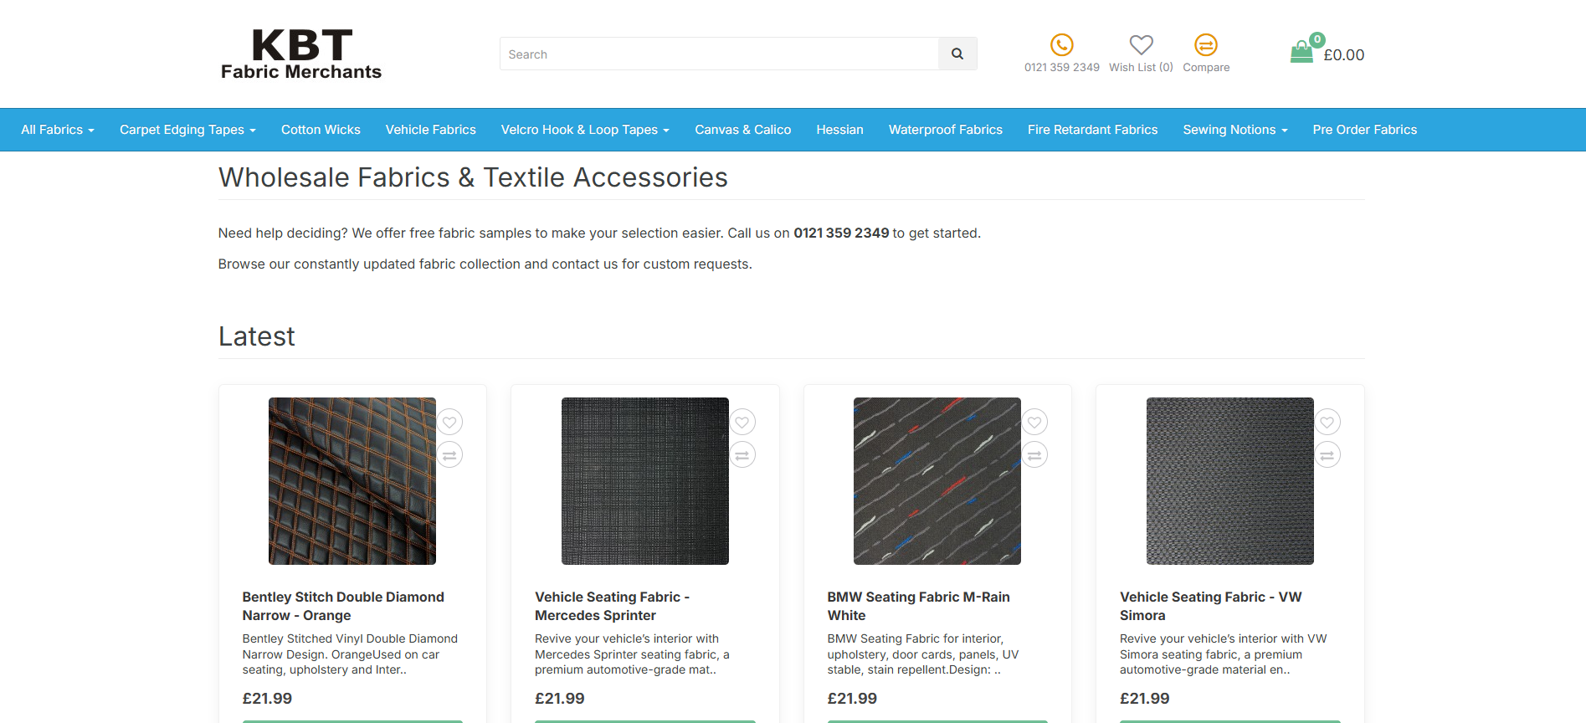This screenshot has height=723, width=1586.
Task: Click the search magnifier button
Action: [x=957, y=54]
